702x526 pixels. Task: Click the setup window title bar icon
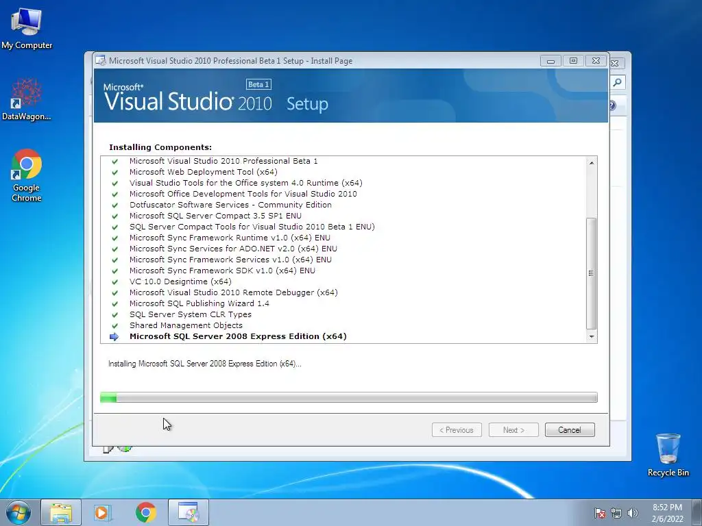101,60
